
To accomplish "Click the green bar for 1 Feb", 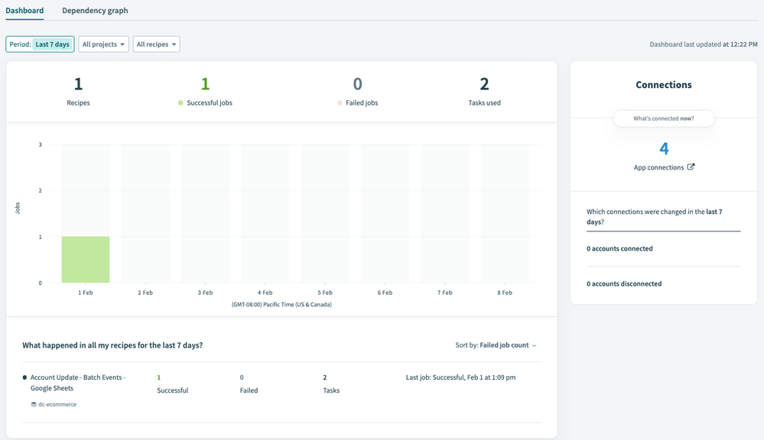I will [86, 260].
